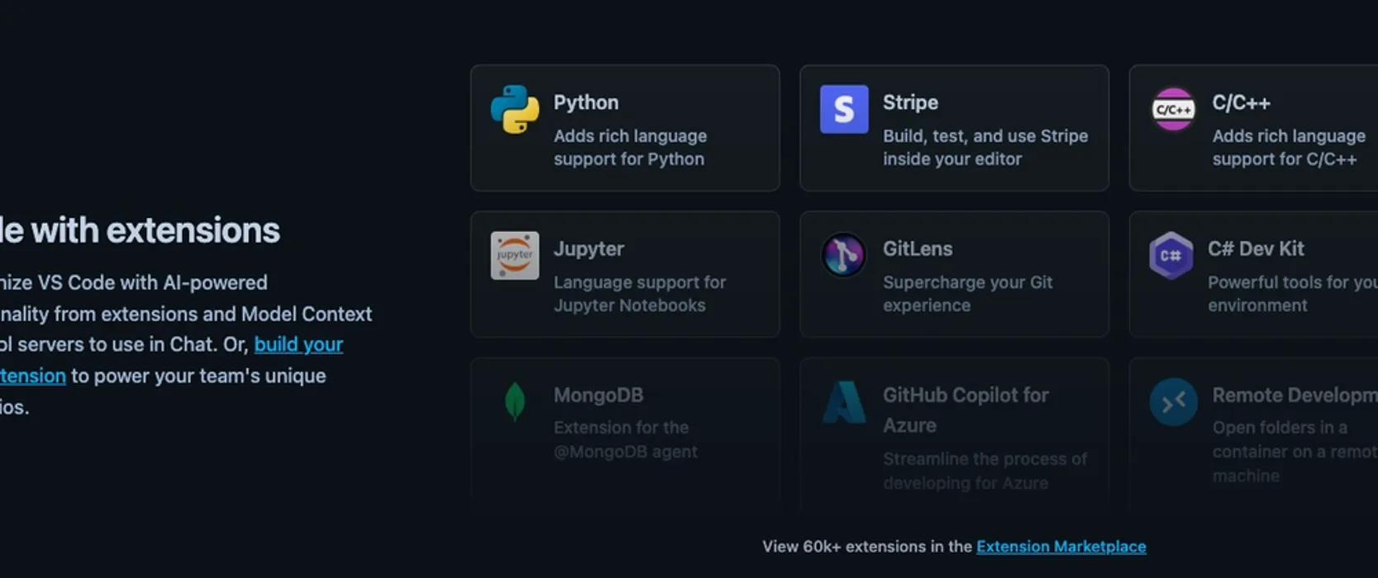Image resolution: width=1378 pixels, height=578 pixels.
Task: Click the C/C++ extension icon
Action: click(1172, 107)
